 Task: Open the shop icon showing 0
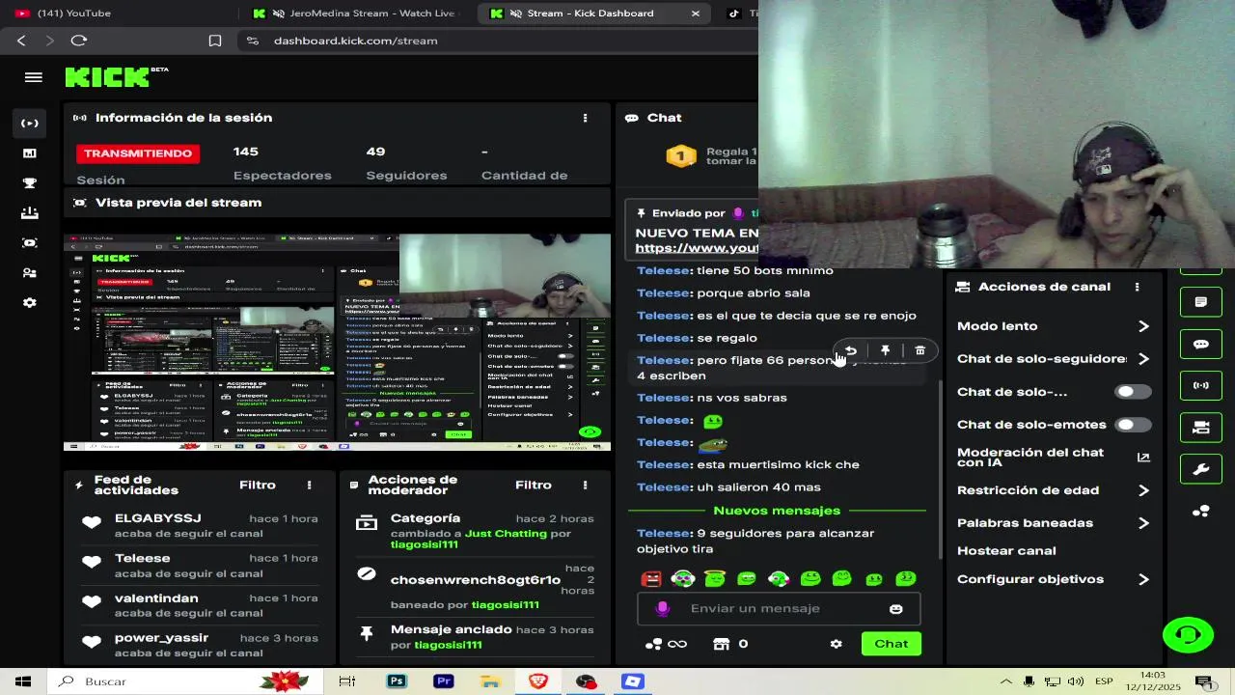click(x=729, y=644)
